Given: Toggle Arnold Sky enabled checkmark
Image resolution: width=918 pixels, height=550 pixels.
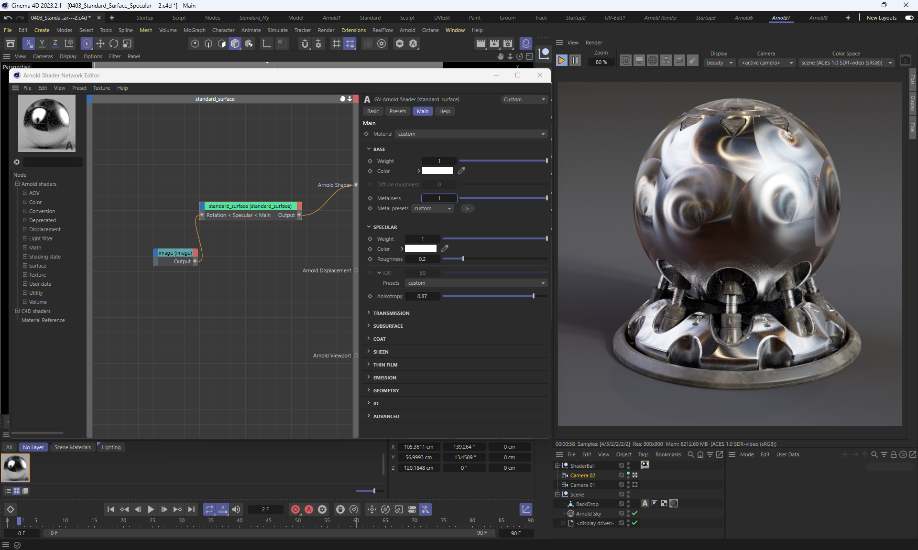Looking at the screenshot, I should pos(634,513).
